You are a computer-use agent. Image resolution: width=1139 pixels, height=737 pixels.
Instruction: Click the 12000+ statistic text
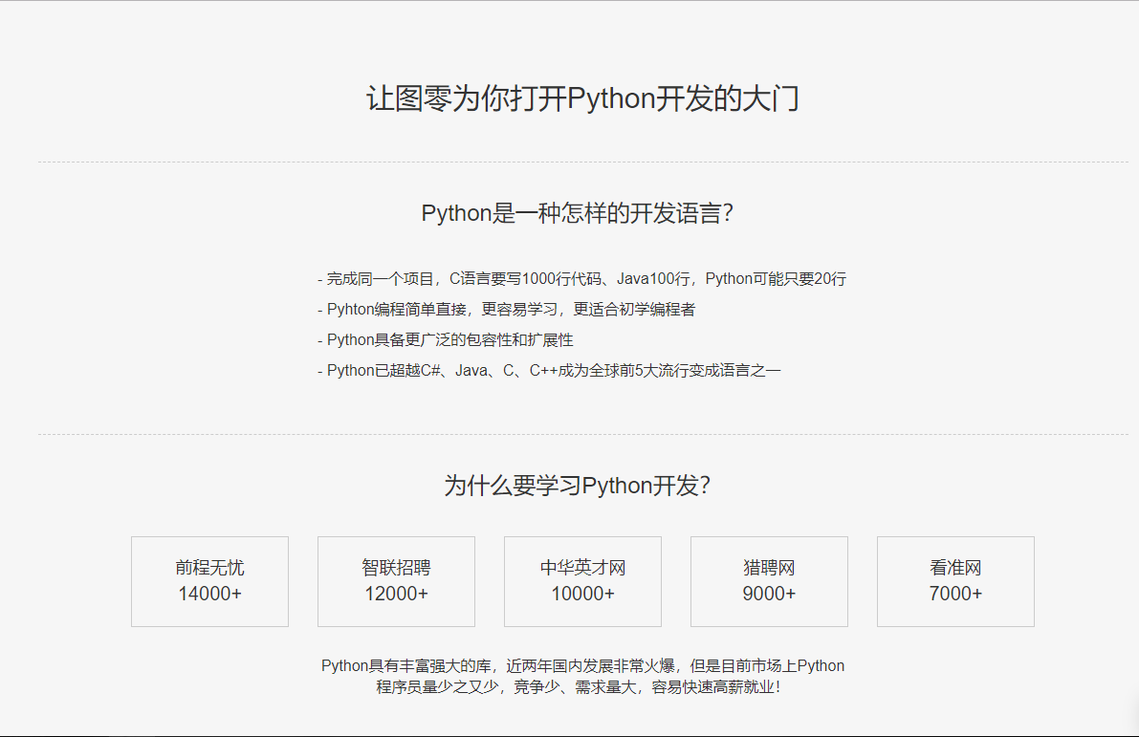pyautogui.click(x=396, y=594)
